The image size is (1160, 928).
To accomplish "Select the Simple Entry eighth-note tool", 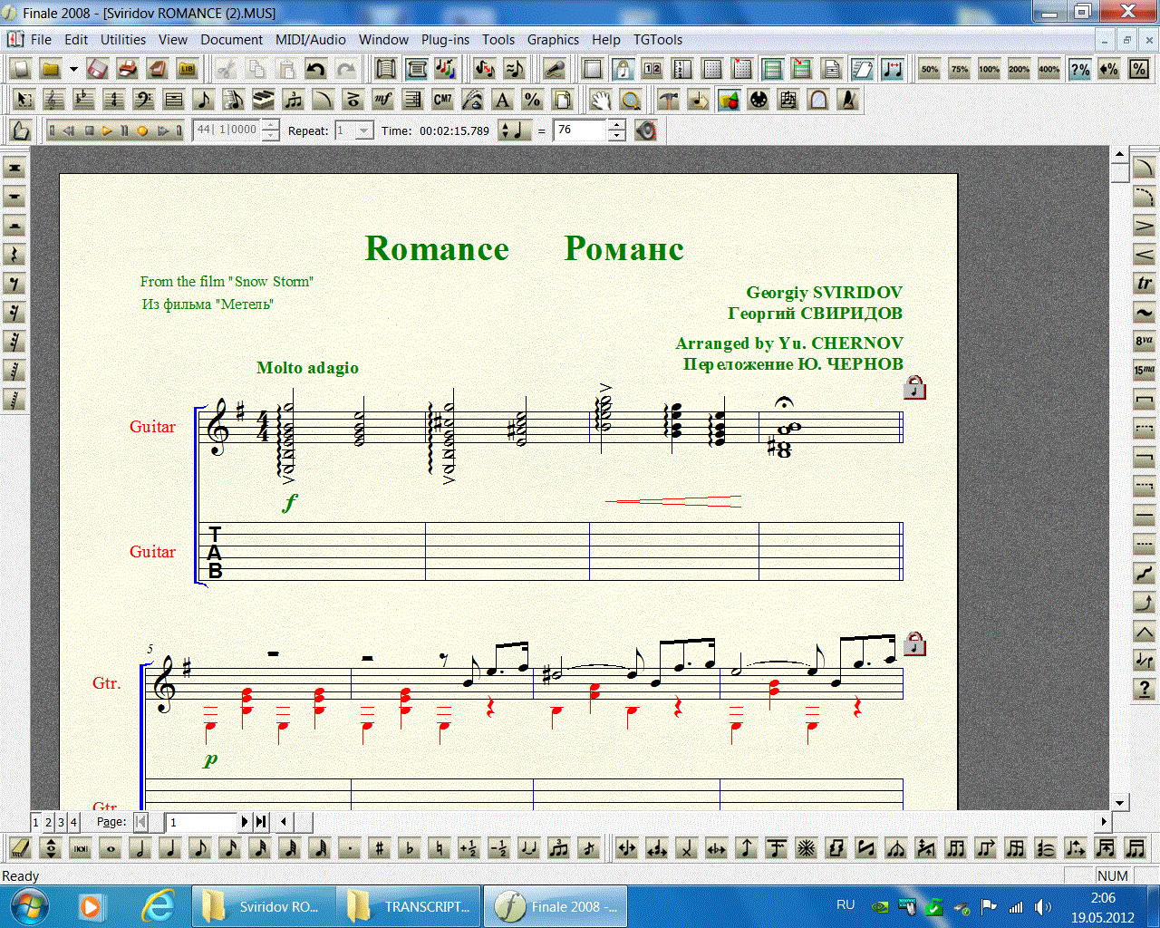I will (204, 100).
